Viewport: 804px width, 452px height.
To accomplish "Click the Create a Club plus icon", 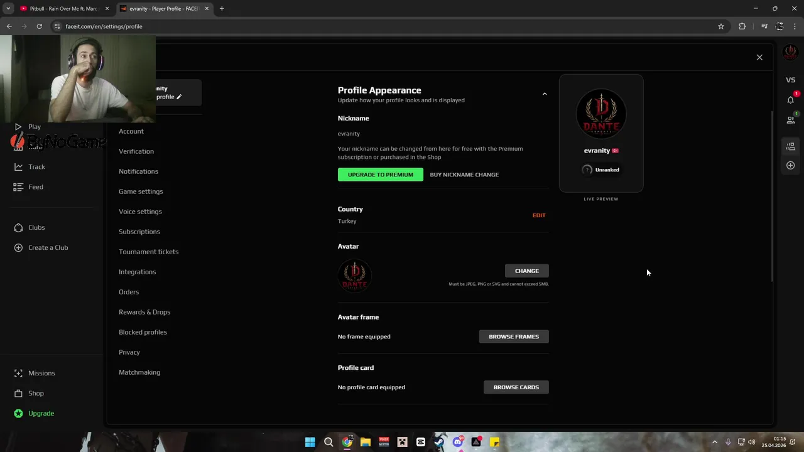I will [18, 248].
